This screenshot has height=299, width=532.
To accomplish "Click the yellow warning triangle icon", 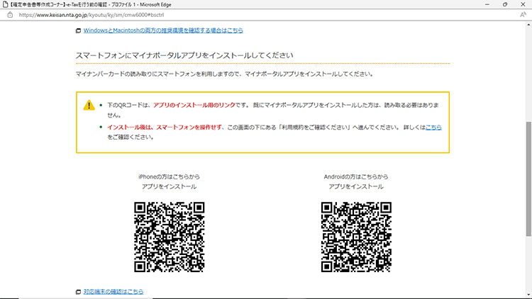I will click(x=89, y=105).
